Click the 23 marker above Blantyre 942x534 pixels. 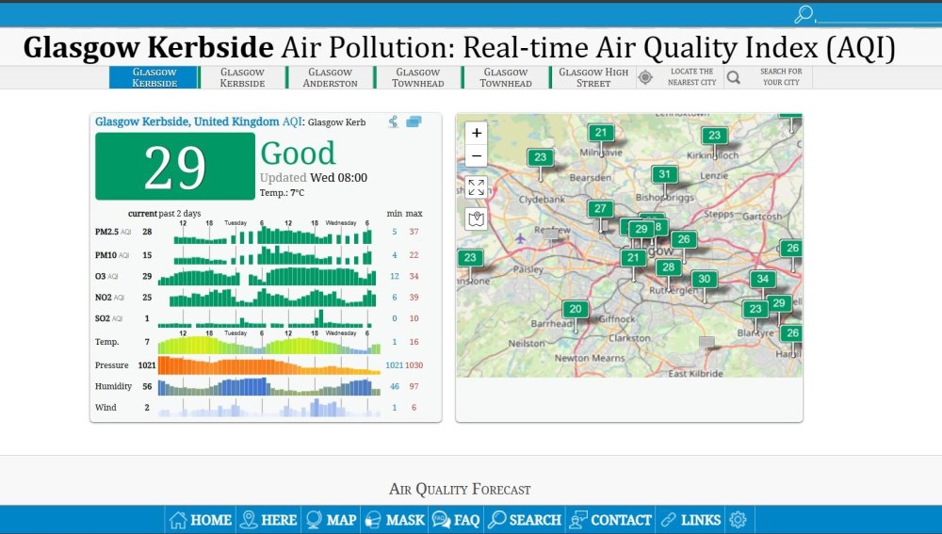click(755, 309)
